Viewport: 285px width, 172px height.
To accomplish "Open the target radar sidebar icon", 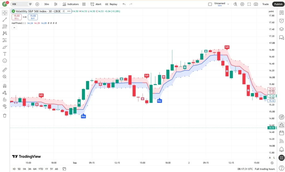I will [x=282, y=117].
